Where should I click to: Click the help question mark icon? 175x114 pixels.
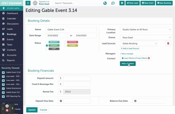122,3
